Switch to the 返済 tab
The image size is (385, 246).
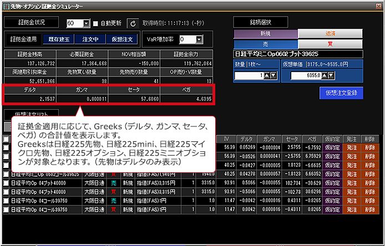coord(330,34)
